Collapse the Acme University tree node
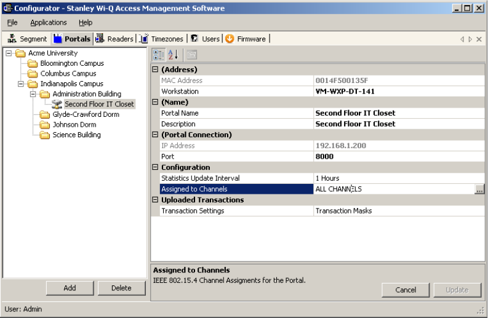488x318 pixels. pyautogui.click(x=9, y=54)
